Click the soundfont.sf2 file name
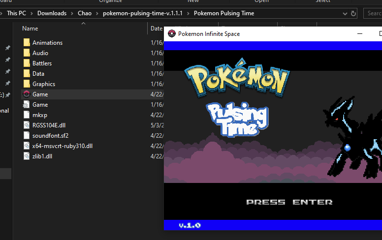The image size is (382, 240). coord(50,136)
